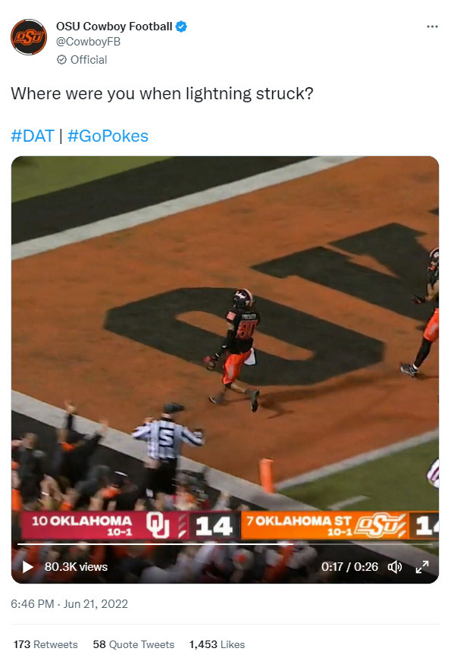Click the 0:17 / 0:26 time display

[349, 567]
